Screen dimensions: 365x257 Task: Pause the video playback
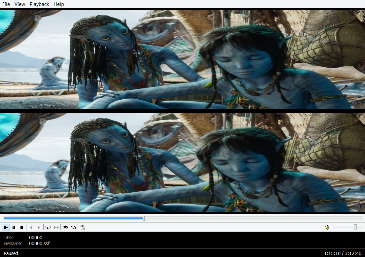point(14,227)
